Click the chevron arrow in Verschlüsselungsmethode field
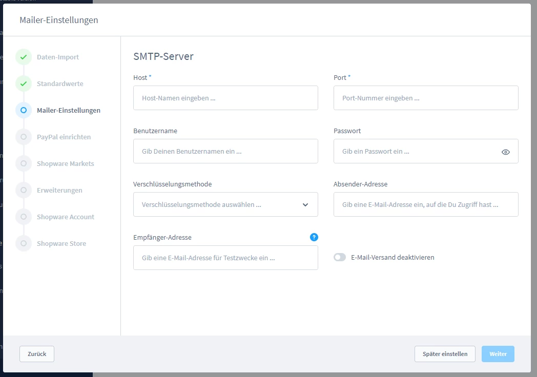537x377 pixels. pos(305,204)
